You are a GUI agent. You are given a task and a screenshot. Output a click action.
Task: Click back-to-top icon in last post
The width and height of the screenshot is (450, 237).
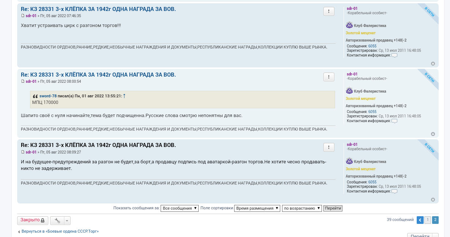point(433,200)
